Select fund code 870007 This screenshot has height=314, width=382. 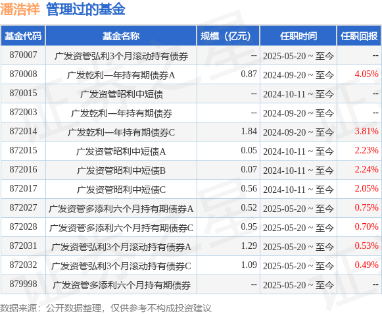coord(23,55)
